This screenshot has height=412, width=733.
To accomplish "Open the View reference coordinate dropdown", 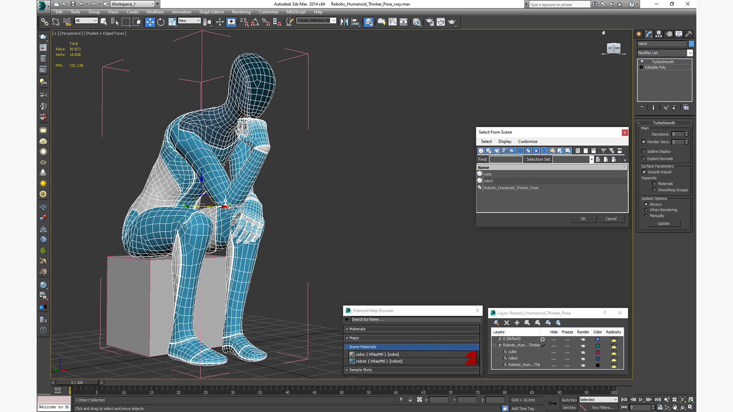I will pos(189,21).
